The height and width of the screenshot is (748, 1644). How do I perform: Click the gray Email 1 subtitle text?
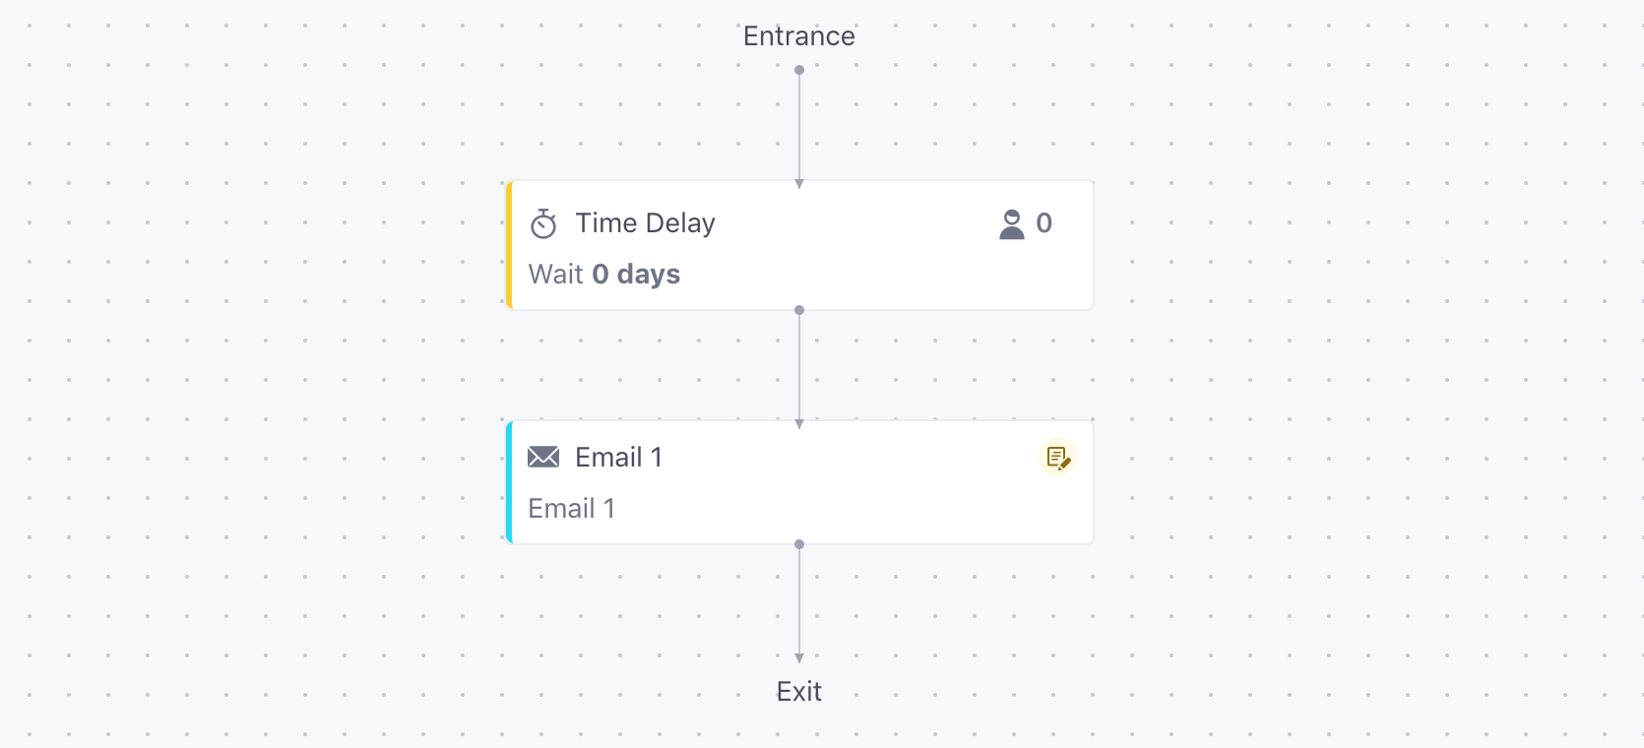pyautogui.click(x=572, y=509)
